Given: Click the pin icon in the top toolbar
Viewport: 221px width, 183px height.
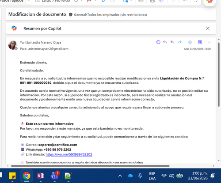Looking at the screenshot, I should click(103, 1).
